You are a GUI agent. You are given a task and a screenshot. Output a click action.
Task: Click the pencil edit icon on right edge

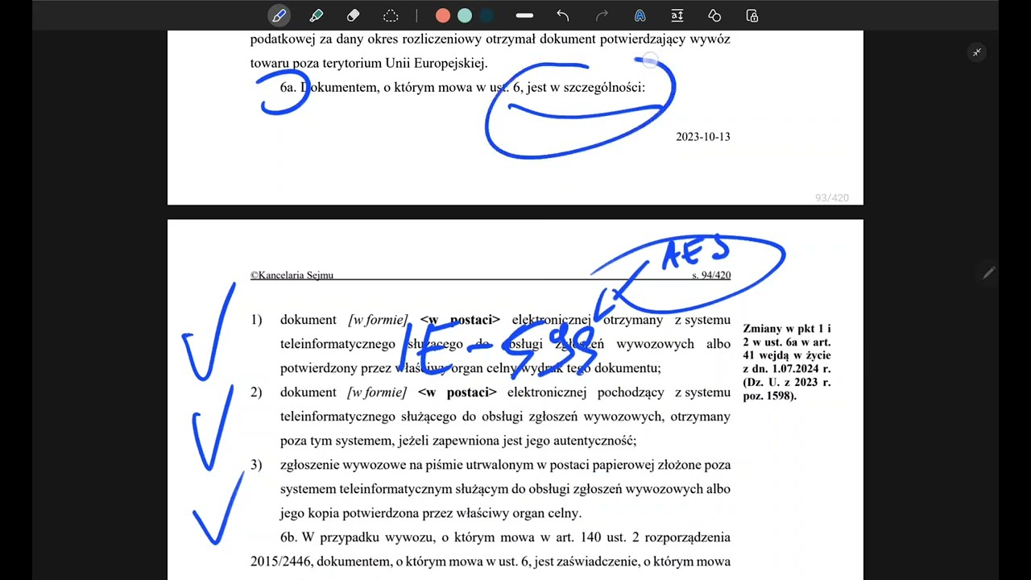pos(988,273)
